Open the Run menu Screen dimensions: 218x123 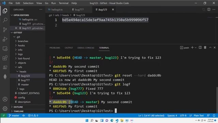click(x=53, y=3)
